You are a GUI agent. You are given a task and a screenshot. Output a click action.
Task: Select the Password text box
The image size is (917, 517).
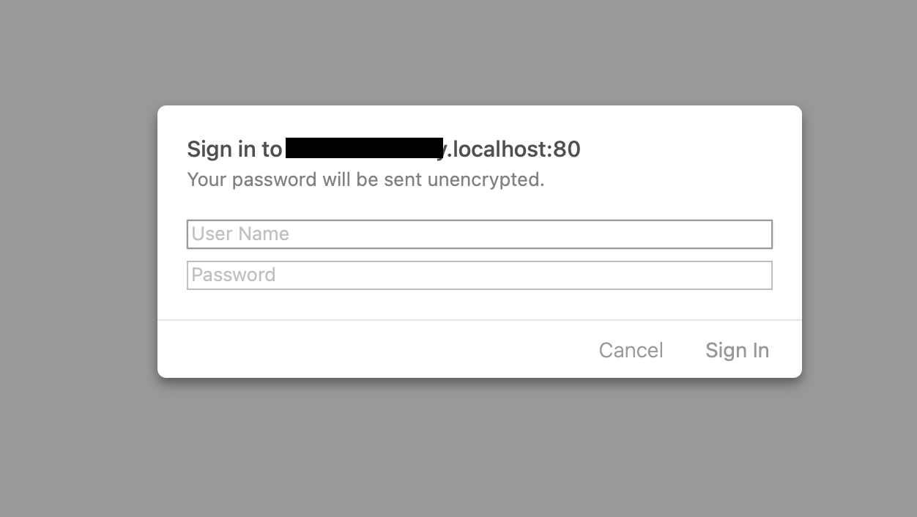pyautogui.click(x=513, y=275)
